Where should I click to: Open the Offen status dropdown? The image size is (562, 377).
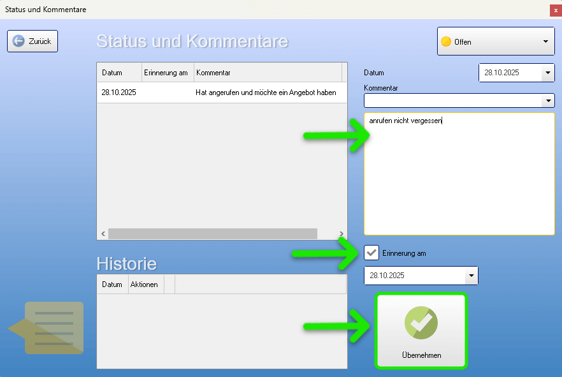click(545, 41)
